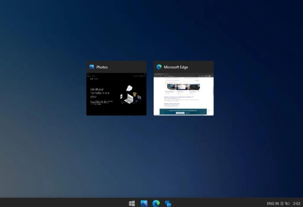Open the Start menu
This screenshot has width=303, height=207.
tap(132, 203)
